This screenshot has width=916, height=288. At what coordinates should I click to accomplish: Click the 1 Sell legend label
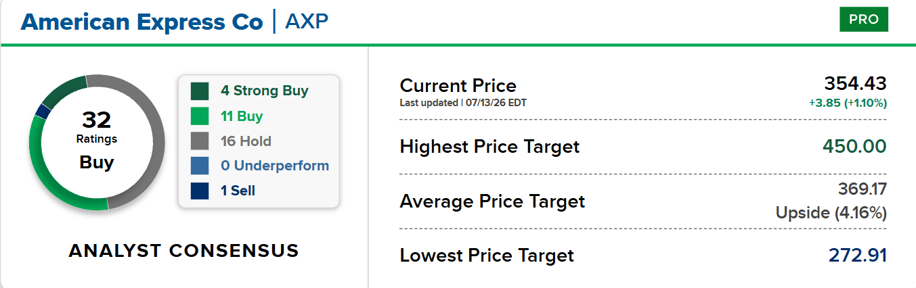pos(238,191)
